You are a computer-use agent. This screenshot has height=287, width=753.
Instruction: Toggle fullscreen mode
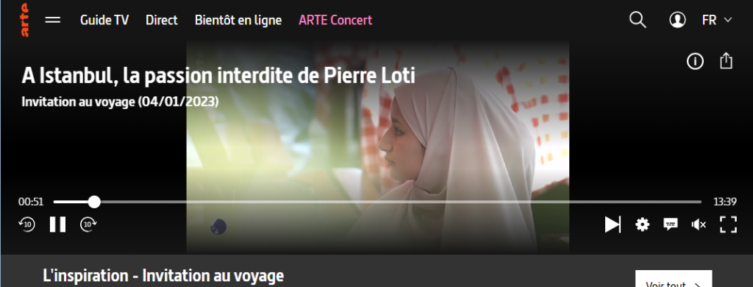(728, 224)
